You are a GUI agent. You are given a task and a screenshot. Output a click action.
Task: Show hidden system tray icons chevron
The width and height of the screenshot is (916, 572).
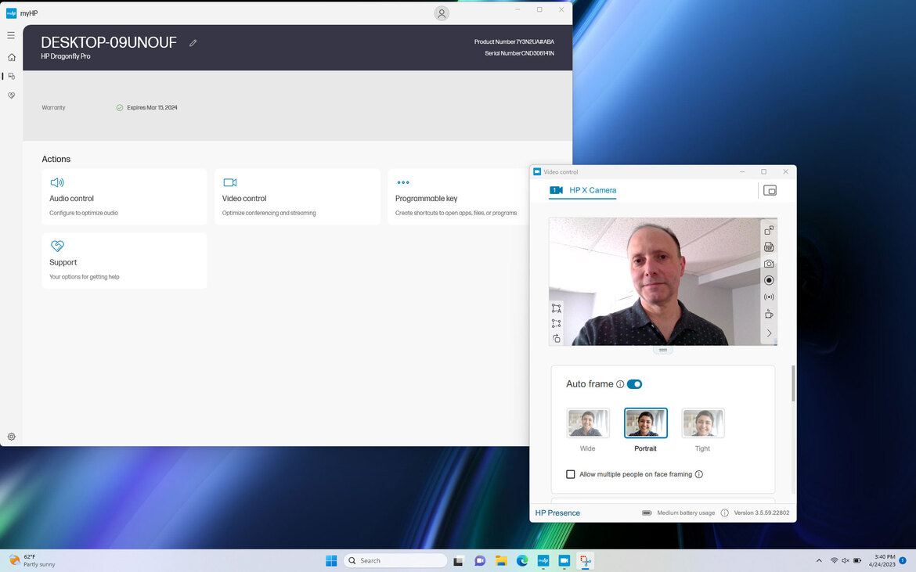(819, 561)
